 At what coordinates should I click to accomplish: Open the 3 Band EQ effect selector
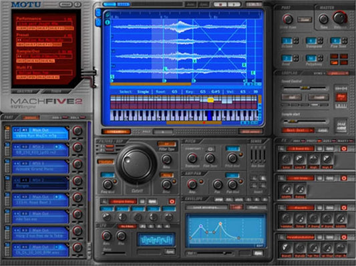(300, 148)
